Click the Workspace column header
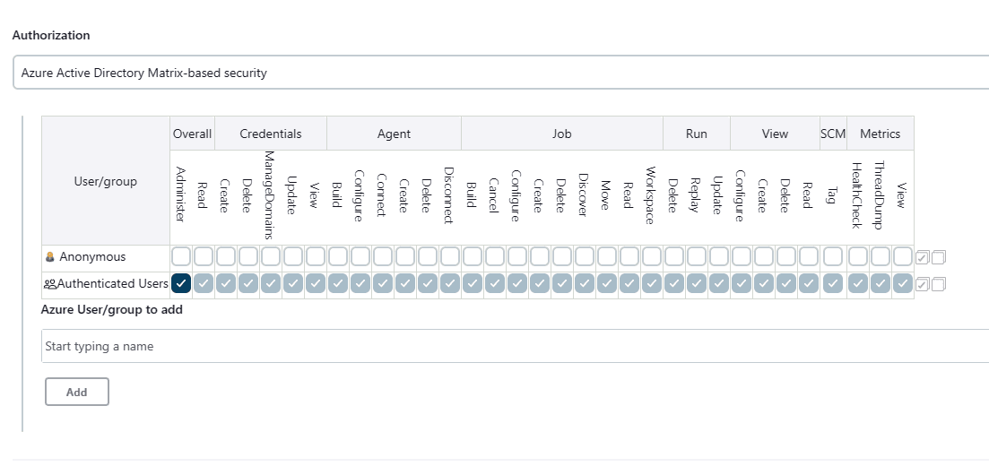The height and width of the screenshot is (475, 989). pyautogui.click(x=651, y=195)
